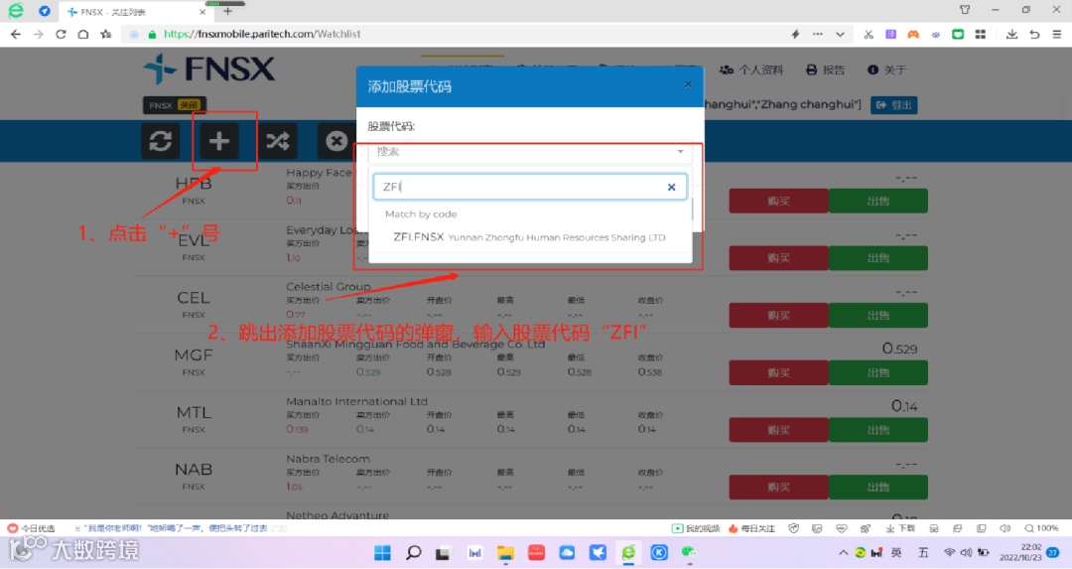
Task: Open File Explorer from taskbar
Action: coord(505,552)
